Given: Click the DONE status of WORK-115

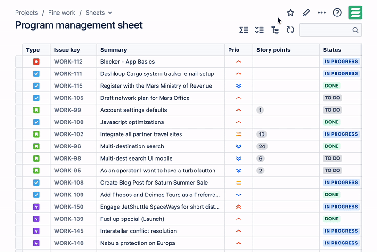Looking at the screenshot, I should pyautogui.click(x=332, y=86).
